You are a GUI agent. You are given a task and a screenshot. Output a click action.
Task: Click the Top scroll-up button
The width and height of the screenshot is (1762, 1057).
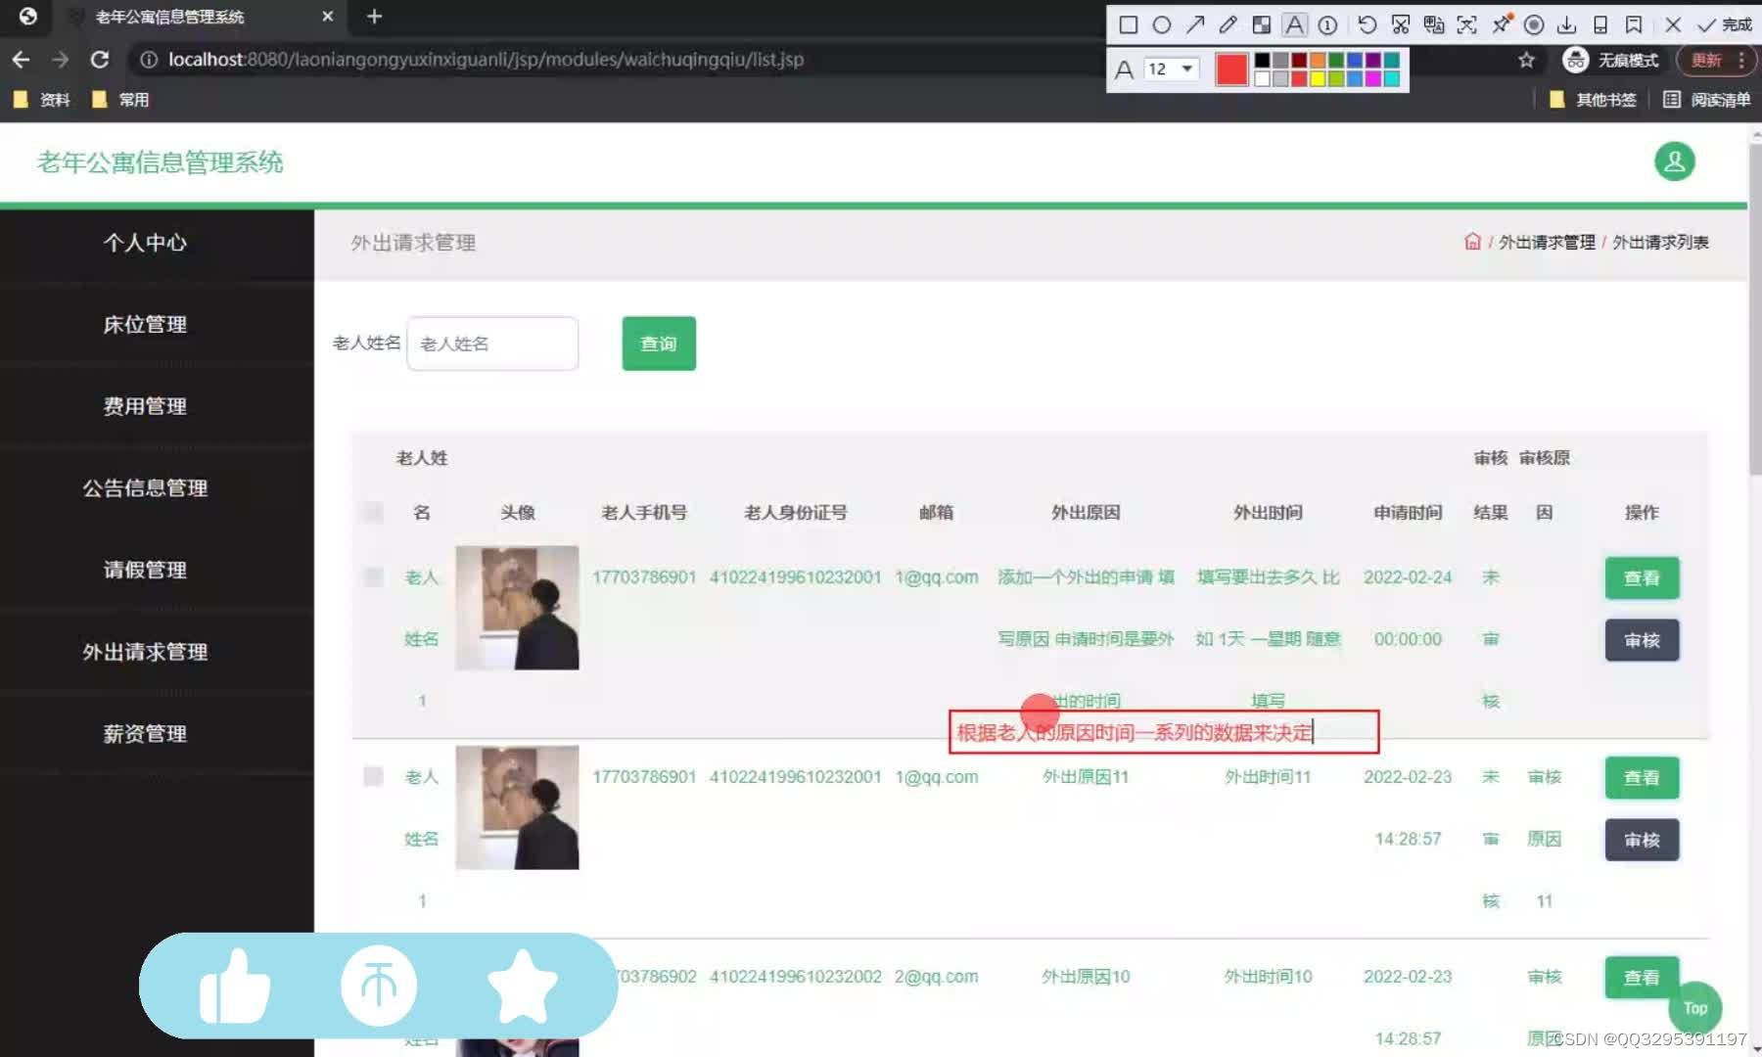[x=1695, y=1008]
